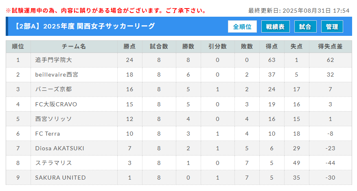The height and width of the screenshot is (191, 357).
Task: Click the 管理 button
Action: pyautogui.click(x=332, y=26)
